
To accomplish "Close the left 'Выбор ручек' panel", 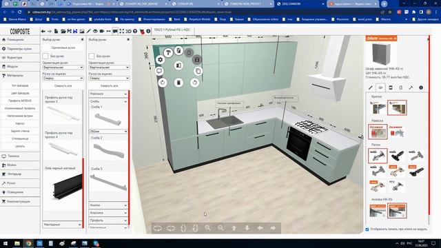I will click(82, 40).
